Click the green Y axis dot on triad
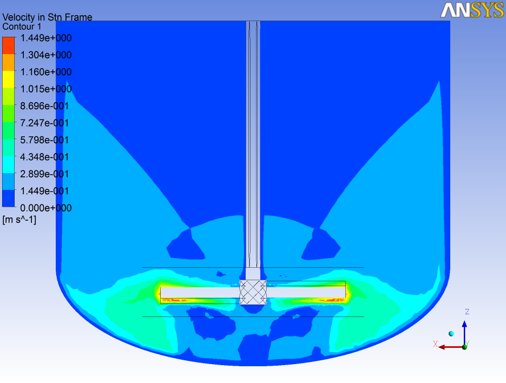Viewport: 506px width, 383px height. (x=464, y=346)
